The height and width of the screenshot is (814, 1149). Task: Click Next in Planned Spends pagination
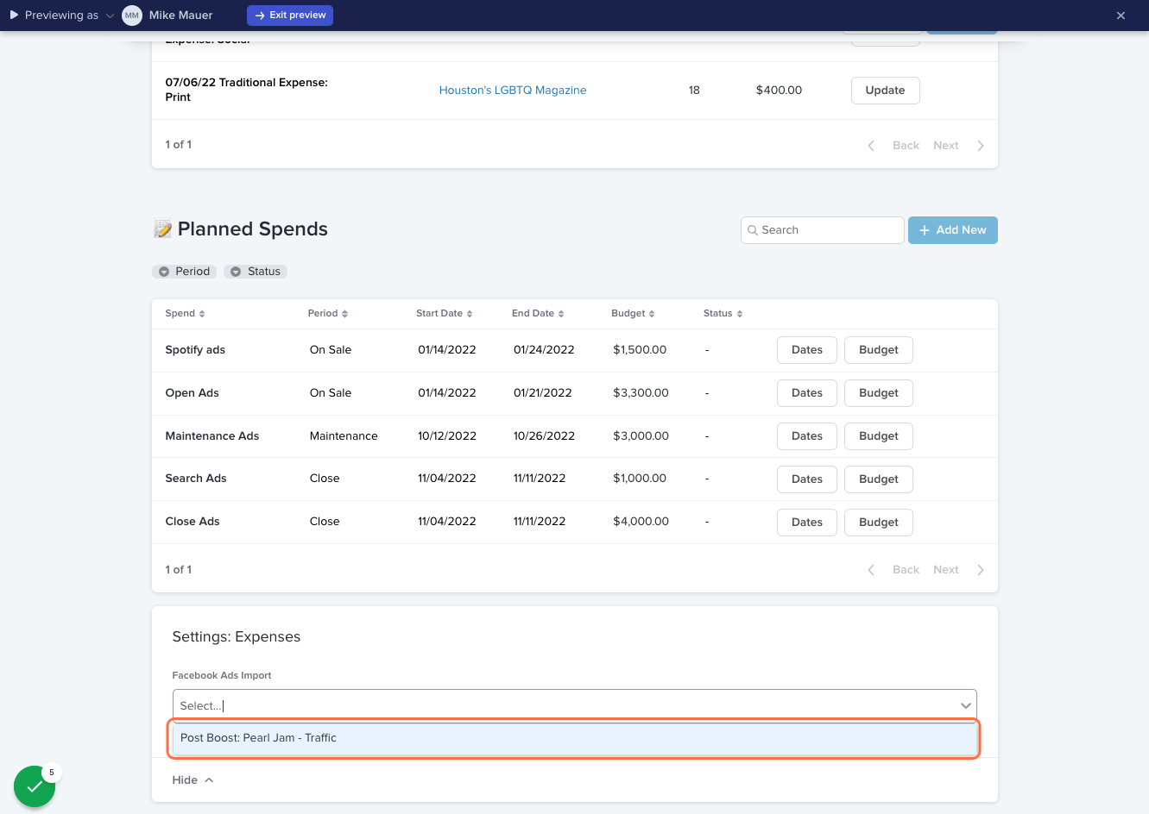[x=946, y=570]
